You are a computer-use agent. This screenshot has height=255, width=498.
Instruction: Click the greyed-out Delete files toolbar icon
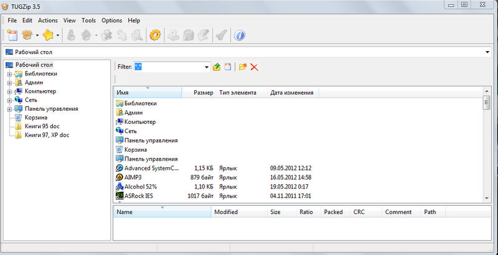click(x=106, y=35)
